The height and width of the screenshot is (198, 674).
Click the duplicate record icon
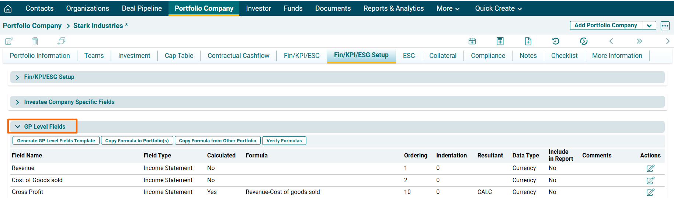point(61,41)
